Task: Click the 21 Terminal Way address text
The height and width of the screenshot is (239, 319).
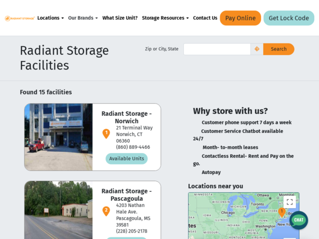Action: [135, 128]
